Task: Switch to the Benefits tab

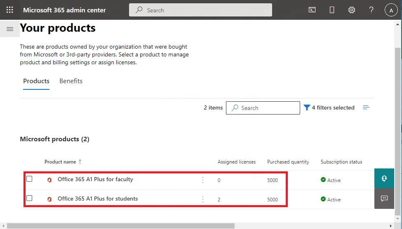Action: [x=71, y=81]
